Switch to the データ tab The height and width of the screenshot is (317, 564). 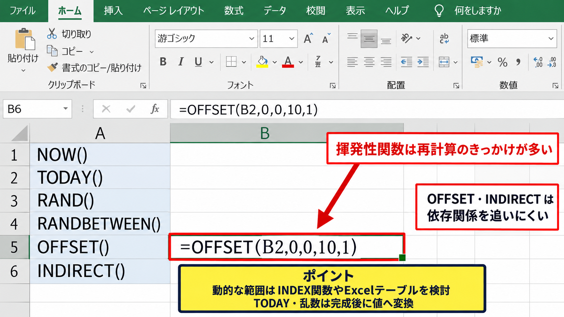[x=275, y=11]
